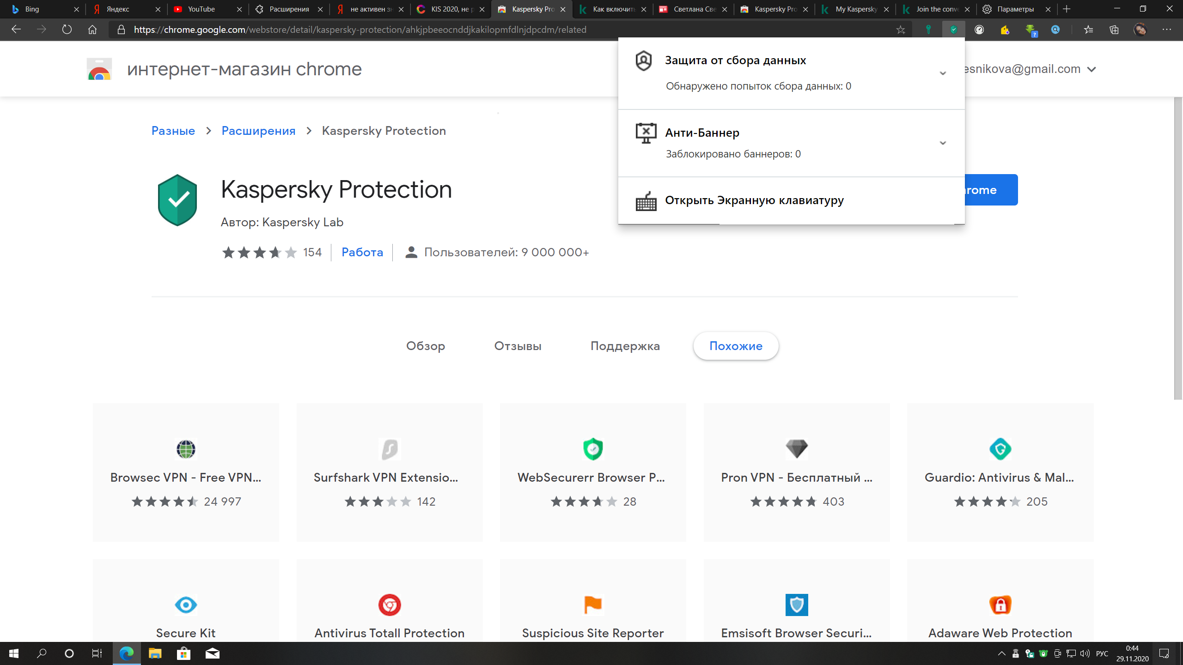Open the account email dropdown arrow
The width and height of the screenshot is (1183, 665).
coord(1092,69)
